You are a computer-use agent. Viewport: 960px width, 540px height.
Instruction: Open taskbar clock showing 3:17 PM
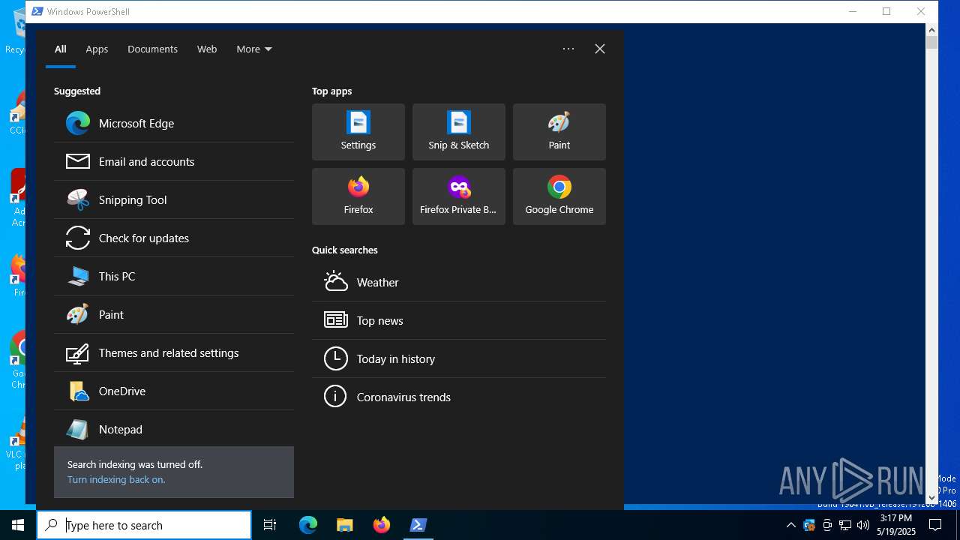click(897, 525)
